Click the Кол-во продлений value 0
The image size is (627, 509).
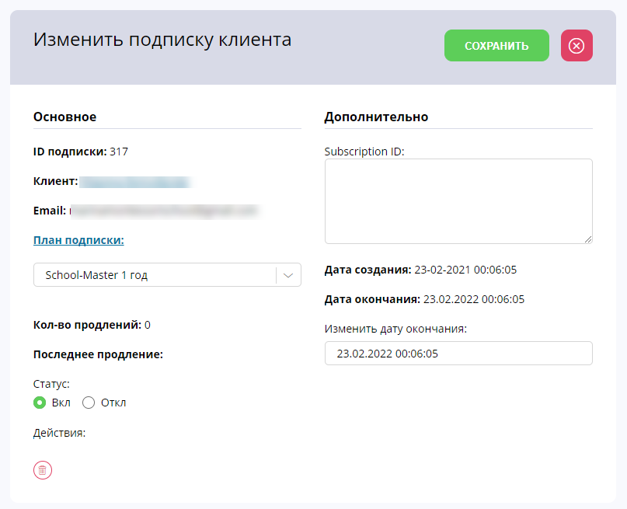(x=147, y=325)
